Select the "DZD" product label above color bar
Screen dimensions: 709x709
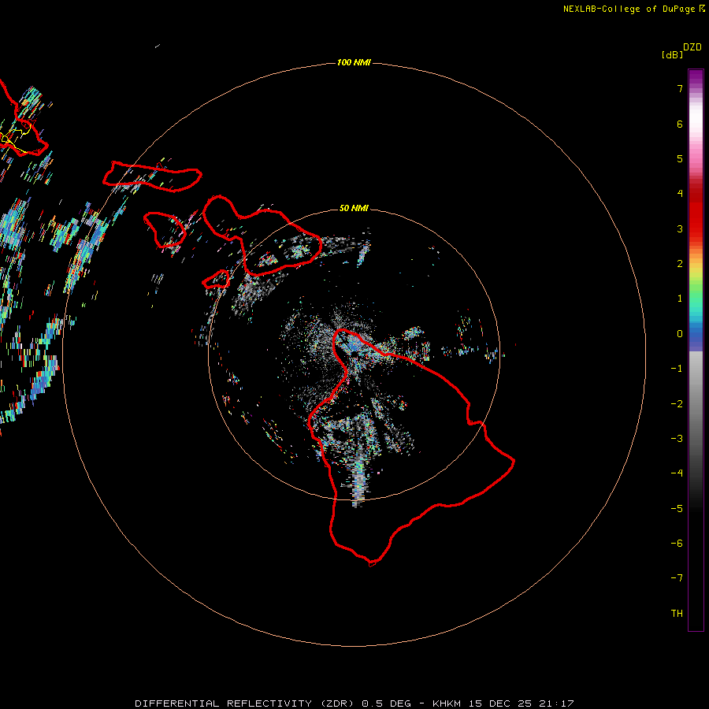(692, 47)
